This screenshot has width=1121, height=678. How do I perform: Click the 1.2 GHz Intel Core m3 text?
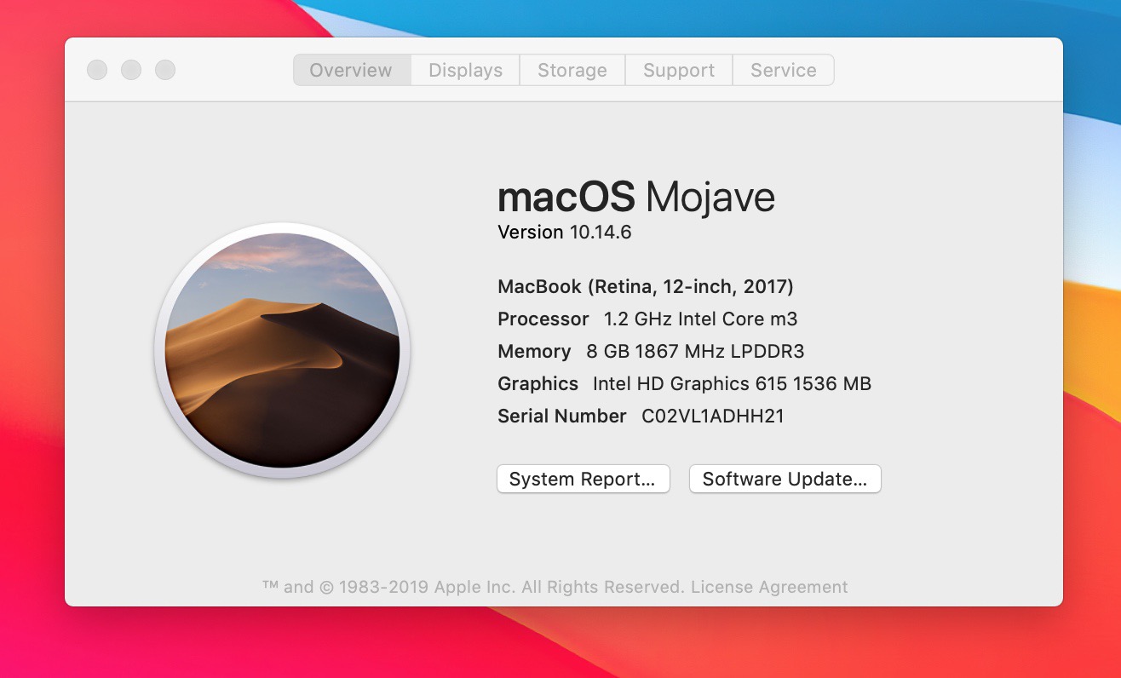tap(700, 319)
